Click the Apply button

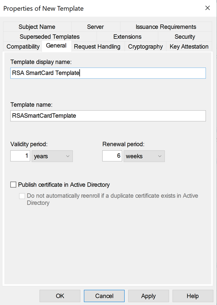[148, 296]
